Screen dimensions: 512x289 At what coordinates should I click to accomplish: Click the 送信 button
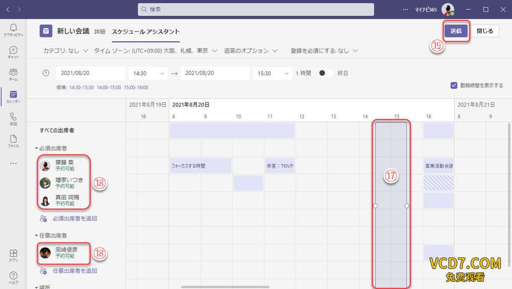[x=456, y=31]
